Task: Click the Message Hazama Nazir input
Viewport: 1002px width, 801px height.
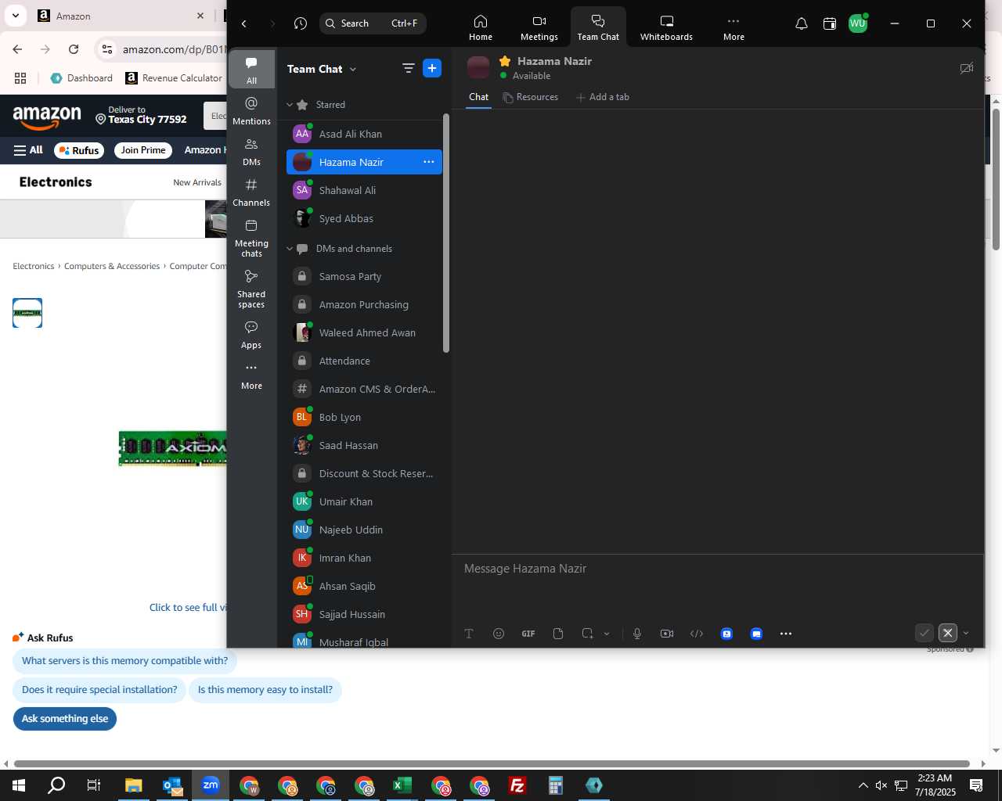Action: coord(716,569)
